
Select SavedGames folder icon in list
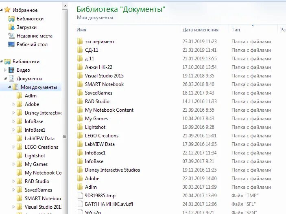pyautogui.click(x=80, y=93)
